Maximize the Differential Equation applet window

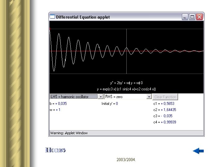[192, 17]
